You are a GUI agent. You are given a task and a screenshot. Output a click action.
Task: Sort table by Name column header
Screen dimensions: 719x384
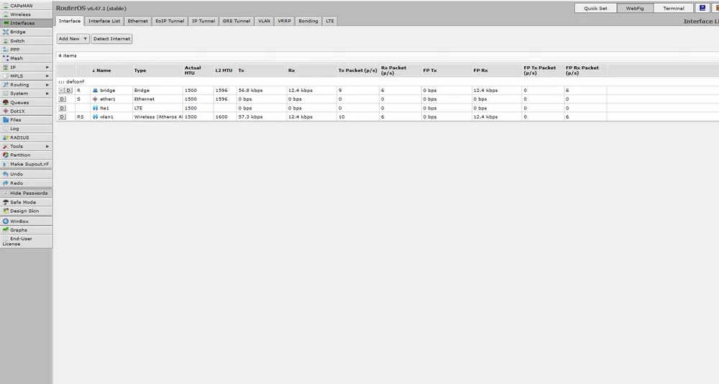[x=104, y=70]
